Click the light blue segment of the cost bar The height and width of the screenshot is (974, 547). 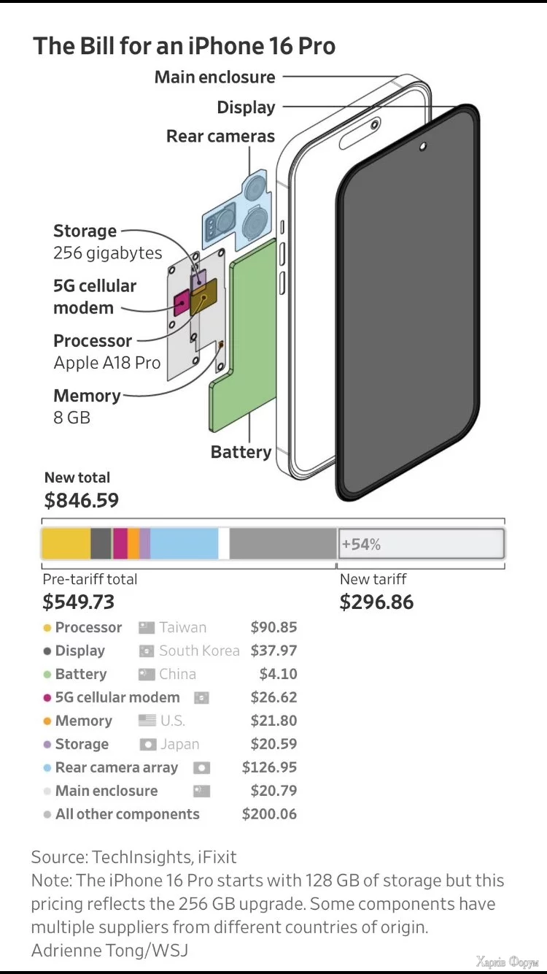click(x=184, y=544)
